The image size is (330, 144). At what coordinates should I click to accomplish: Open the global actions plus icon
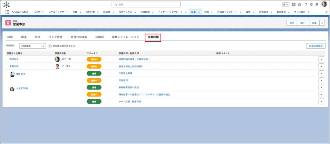tap(294, 5)
